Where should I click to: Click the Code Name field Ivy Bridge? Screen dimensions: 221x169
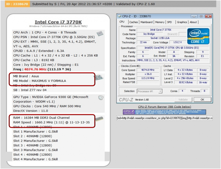coord(150,34)
